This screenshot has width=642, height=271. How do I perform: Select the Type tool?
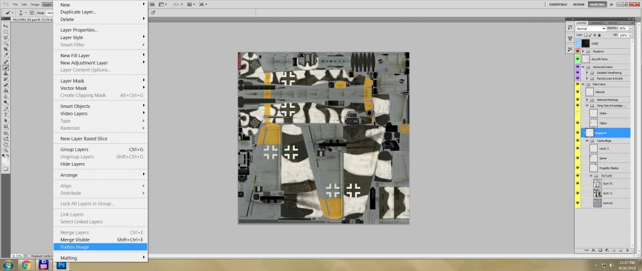pyautogui.click(x=6, y=115)
